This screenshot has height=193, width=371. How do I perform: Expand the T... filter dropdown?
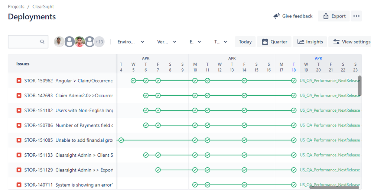pyautogui.click(x=221, y=42)
